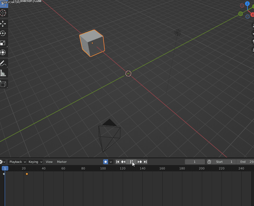254x206 pixels.
Task: Click frame 200 on the timeline ruler
Action: pyautogui.click(x=202, y=168)
